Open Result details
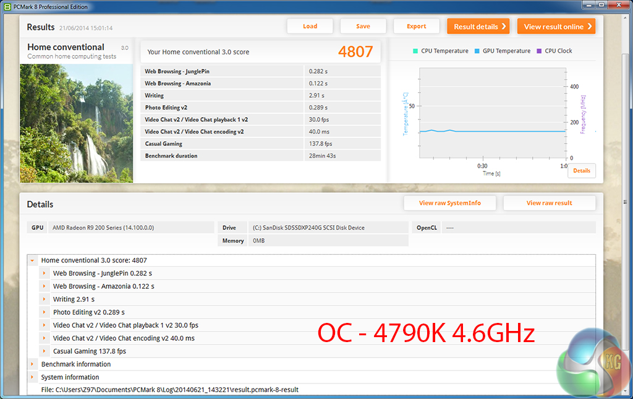The width and height of the screenshot is (633, 399). click(478, 26)
